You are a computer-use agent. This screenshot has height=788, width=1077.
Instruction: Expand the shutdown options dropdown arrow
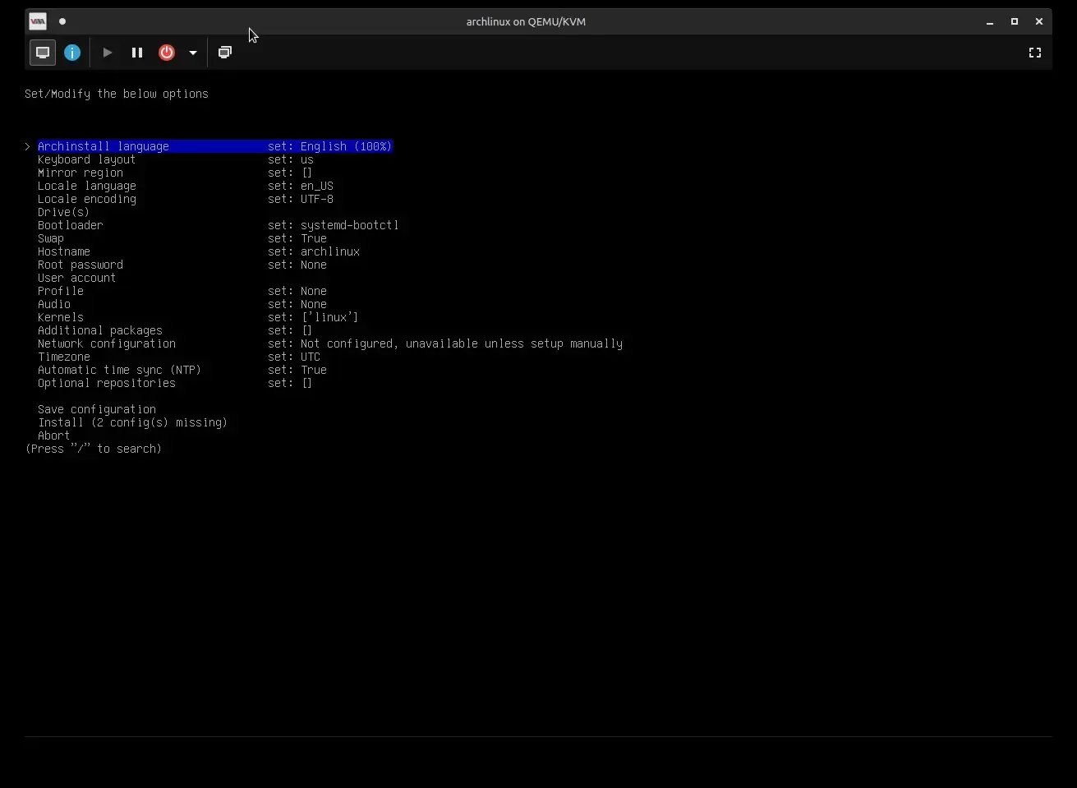(x=193, y=53)
